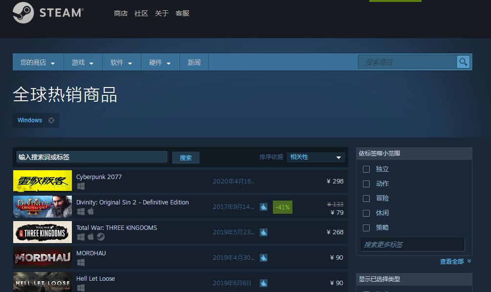Click the Steam platform icon under Total War: THREE KINGDOMS
The height and width of the screenshot is (292, 491).
click(101, 237)
